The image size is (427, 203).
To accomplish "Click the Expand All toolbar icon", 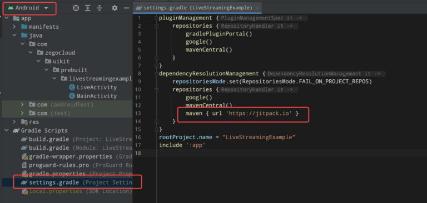I will [x=88, y=8].
